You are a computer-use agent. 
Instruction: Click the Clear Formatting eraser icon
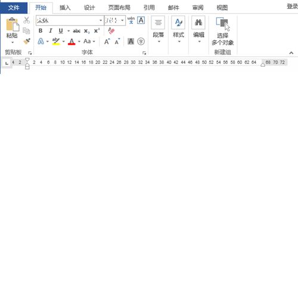pyautogui.click(x=111, y=30)
